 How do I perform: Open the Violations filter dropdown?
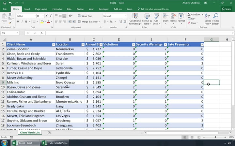[133, 45]
